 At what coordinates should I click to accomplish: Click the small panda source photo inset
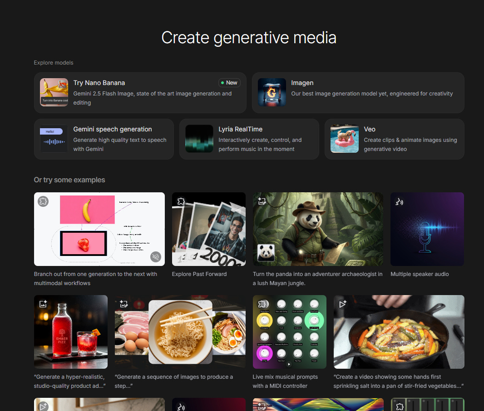pyautogui.click(x=266, y=253)
